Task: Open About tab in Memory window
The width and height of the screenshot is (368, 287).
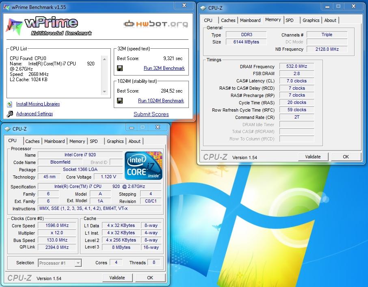Action: (330, 20)
